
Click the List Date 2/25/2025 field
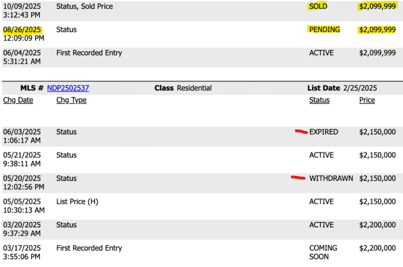point(342,88)
